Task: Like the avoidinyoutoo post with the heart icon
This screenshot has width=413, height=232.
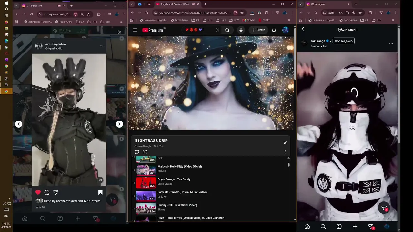Action: 38,192
